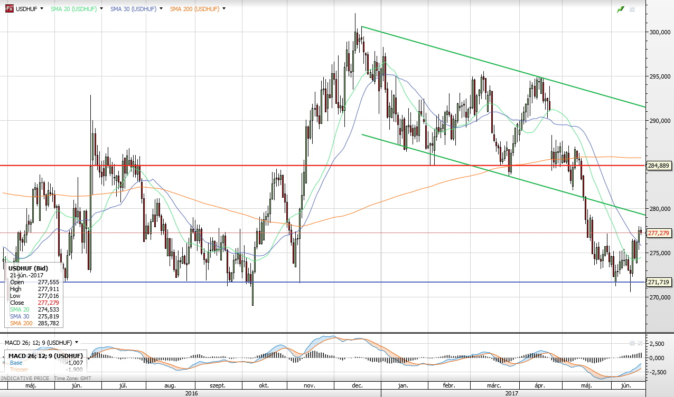This screenshot has height=397, width=674.
Task: Click the 271,719 blue level price tag
Action: [659, 282]
